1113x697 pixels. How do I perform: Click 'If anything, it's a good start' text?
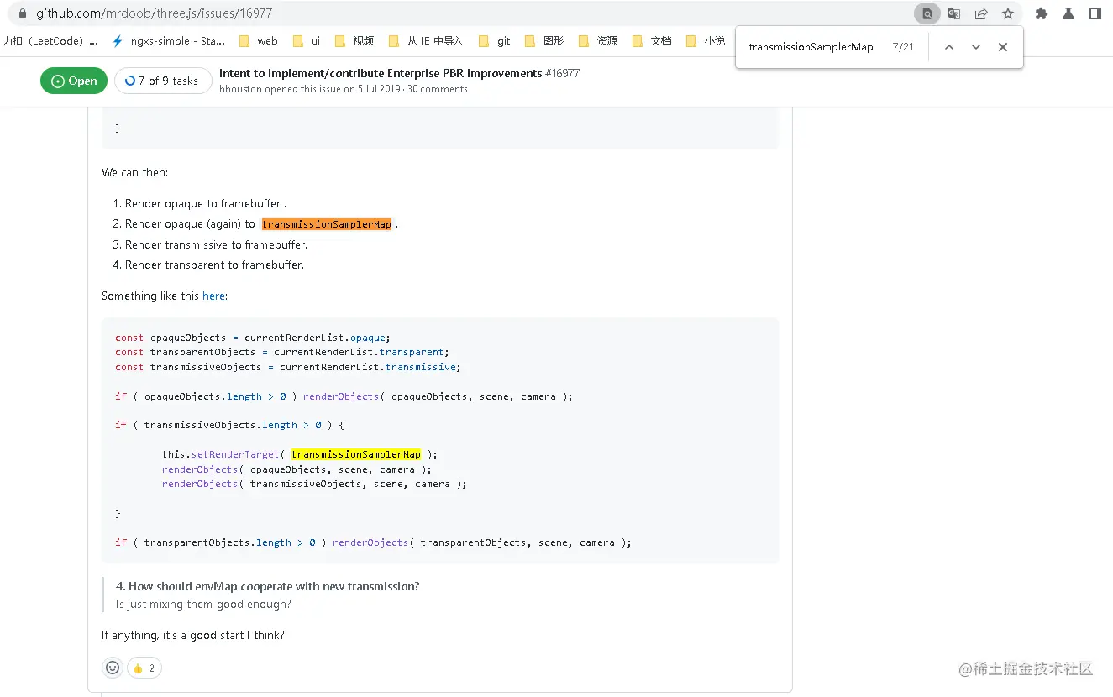(193, 635)
